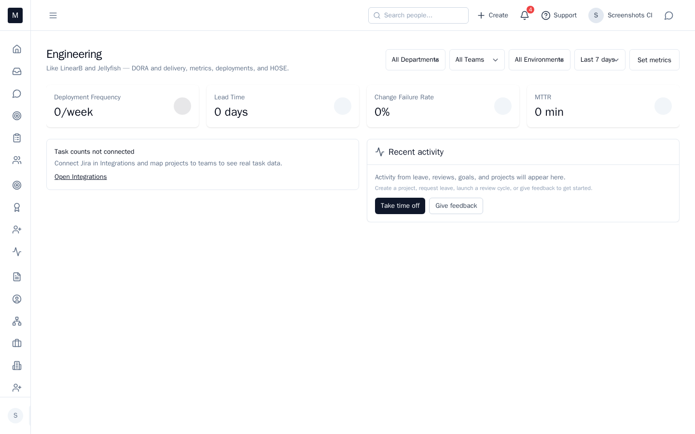Expand the All Teams dropdown
Viewport: 695px width, 434px height.
[476, 60]
